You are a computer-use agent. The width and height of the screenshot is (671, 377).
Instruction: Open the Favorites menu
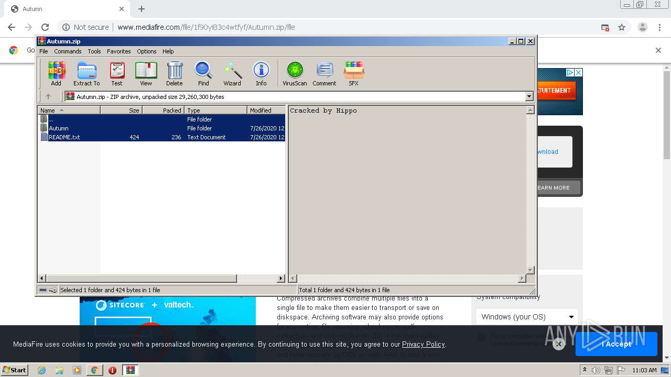click(119, 51)
